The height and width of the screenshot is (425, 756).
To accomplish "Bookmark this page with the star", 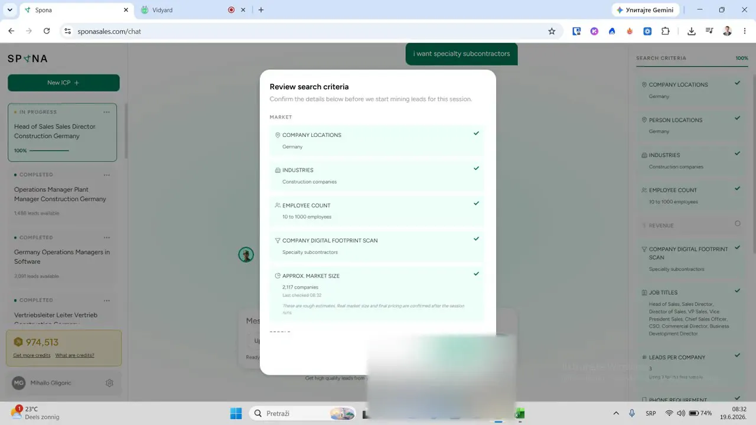I will click(x=552, y=31).
